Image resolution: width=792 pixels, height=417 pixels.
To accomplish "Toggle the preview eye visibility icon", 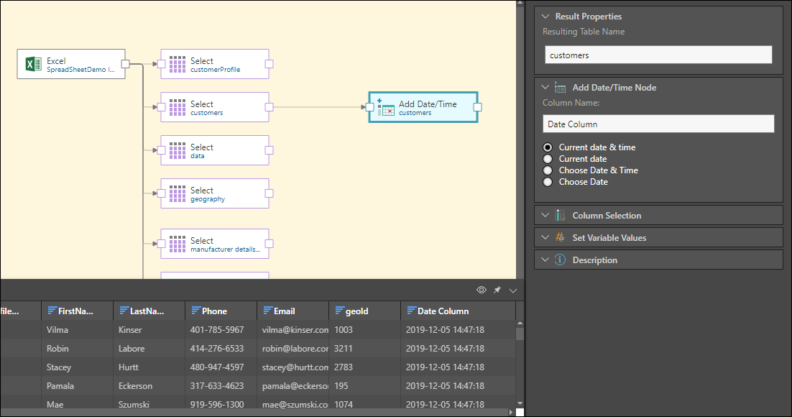I will (x=482, y=290).
